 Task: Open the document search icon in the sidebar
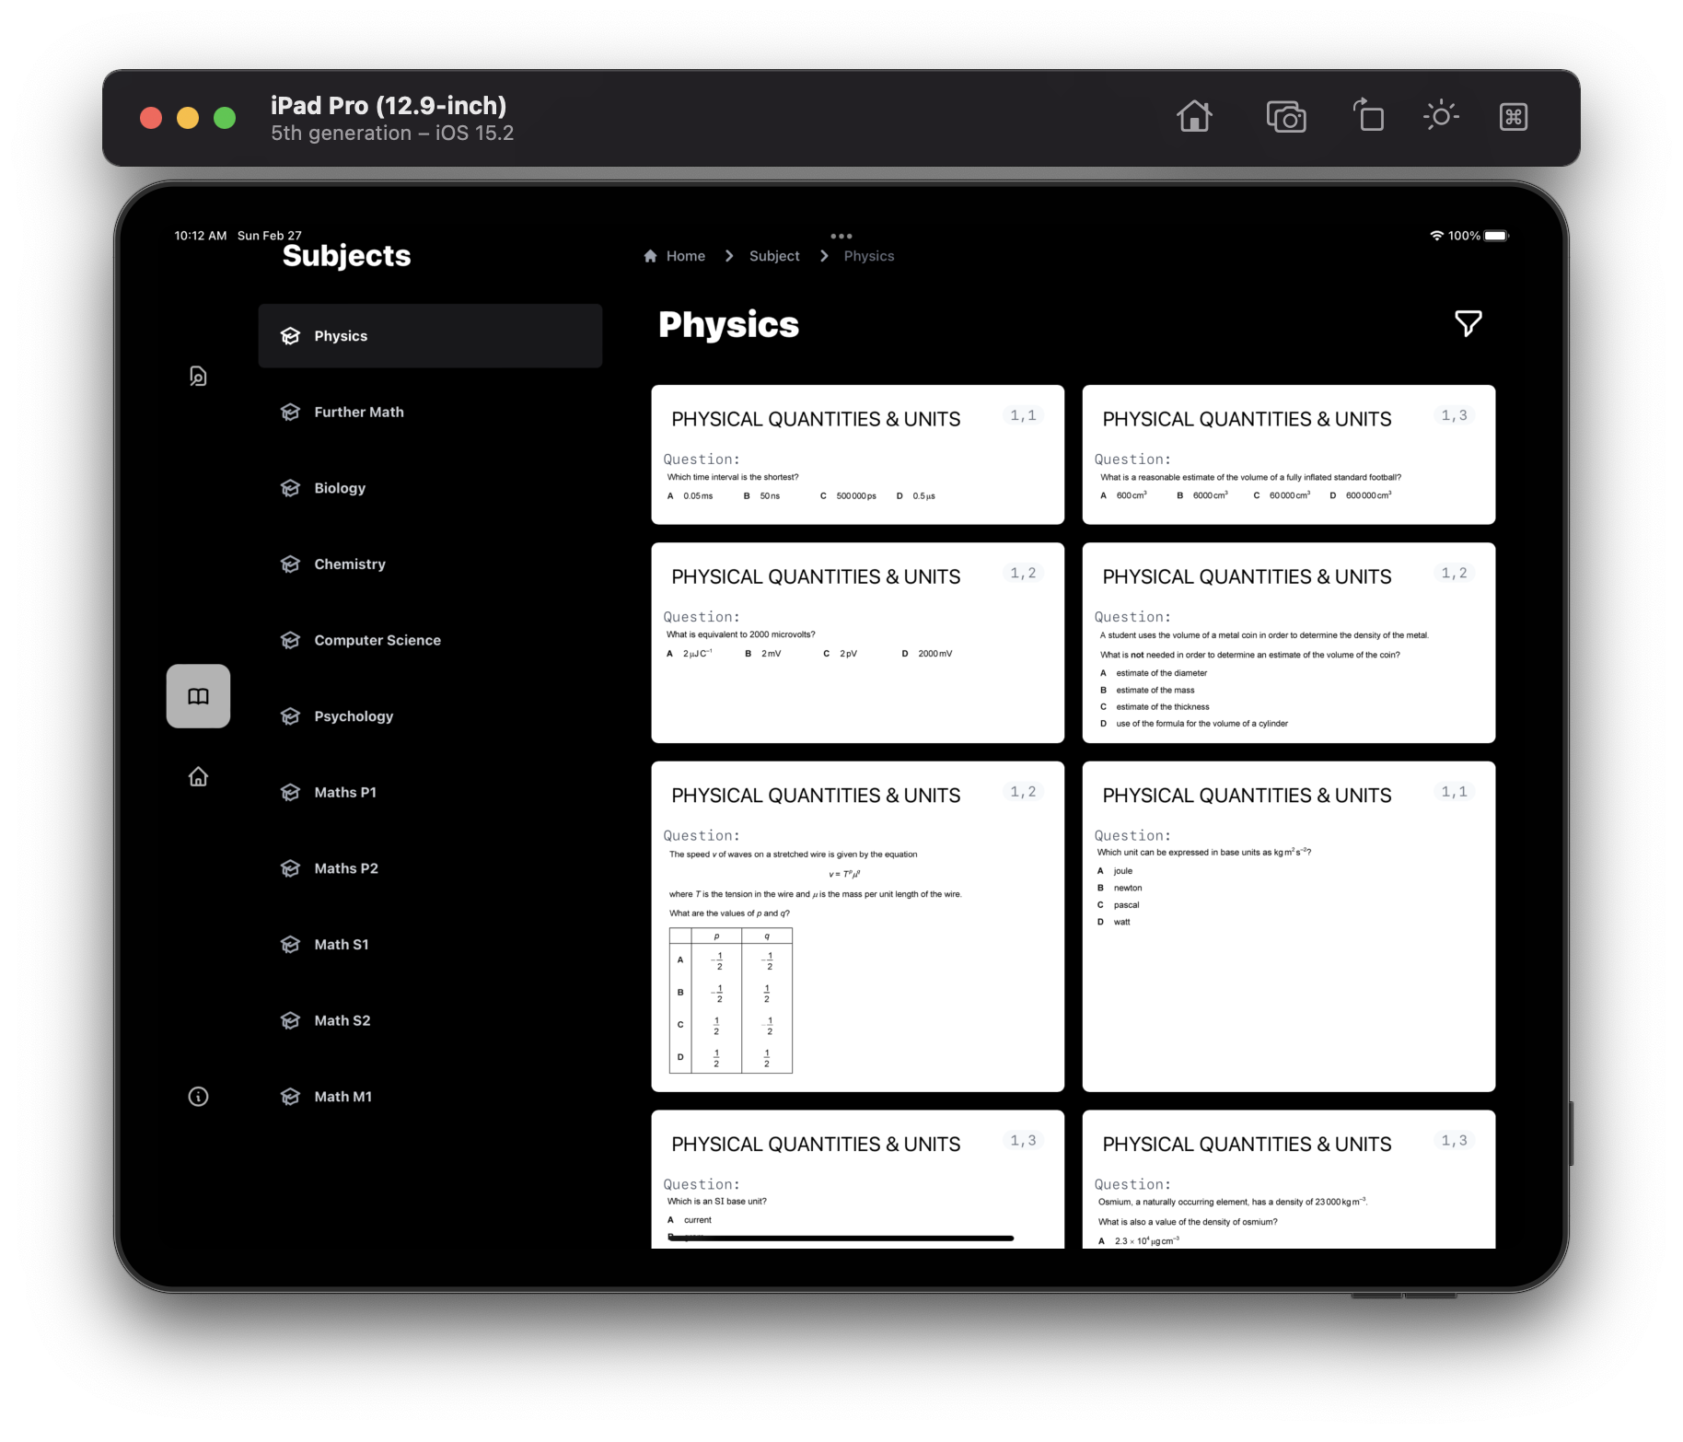coord(198,376)
